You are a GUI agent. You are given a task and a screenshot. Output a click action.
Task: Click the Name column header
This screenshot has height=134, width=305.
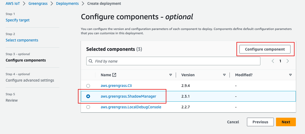point(106,75)
